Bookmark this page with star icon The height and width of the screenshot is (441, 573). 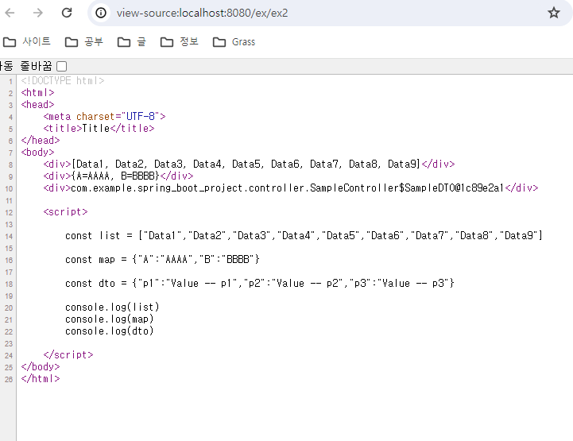554,13
